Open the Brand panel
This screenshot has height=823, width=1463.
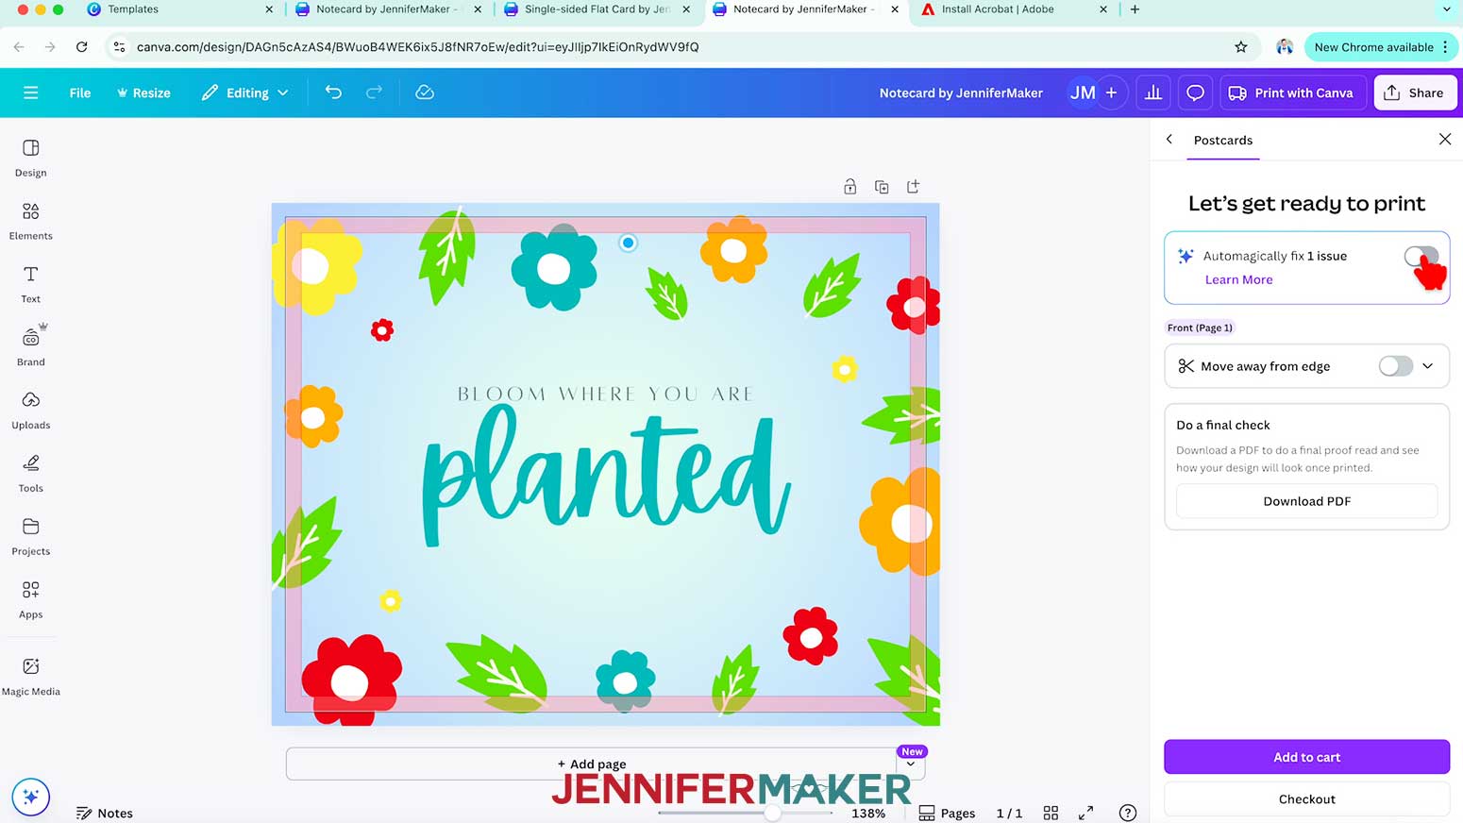point(30,346)
